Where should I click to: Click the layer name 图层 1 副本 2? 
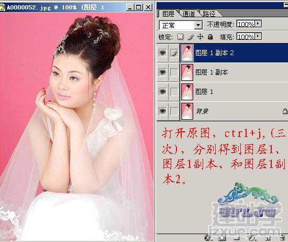[x=215, y=53]
